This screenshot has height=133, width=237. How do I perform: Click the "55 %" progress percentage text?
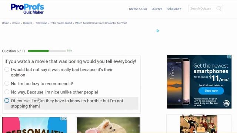pyautogui.click(x=70, y=51)
